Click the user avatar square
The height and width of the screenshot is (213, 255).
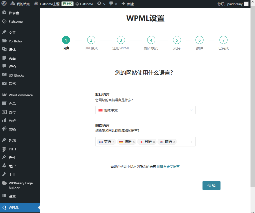click(x=246, y=4)
